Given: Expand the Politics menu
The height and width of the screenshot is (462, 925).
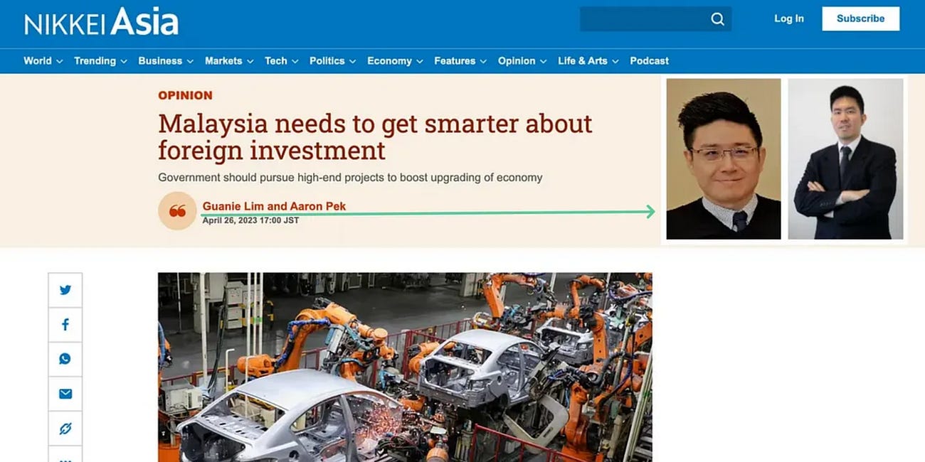Looking at the screenshot, I should [333, 61].
